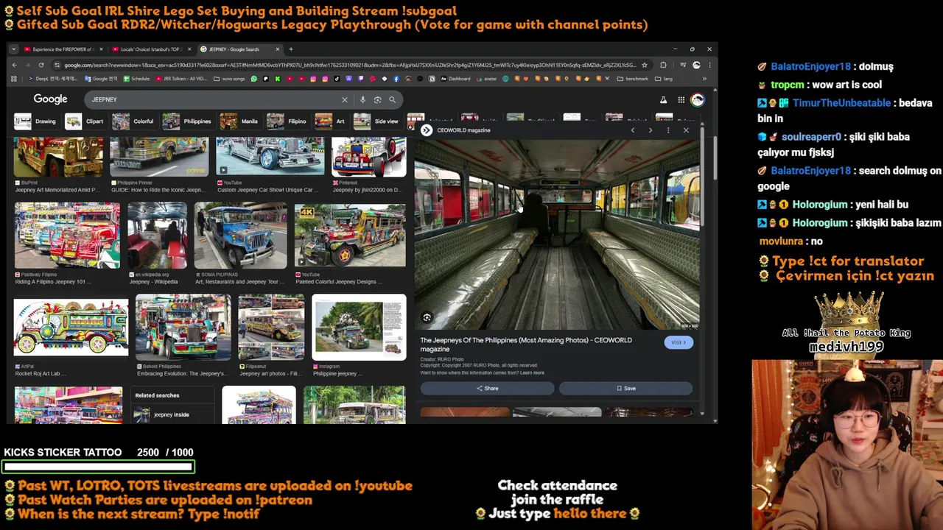Show previous image in preview panel
This screenshot has height=530, width=943.
tap(632, 130)
